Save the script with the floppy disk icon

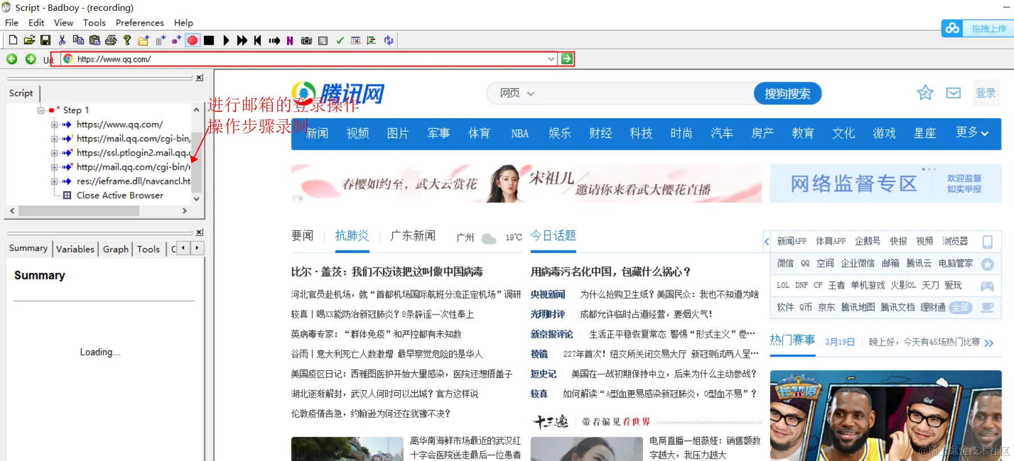tap(45, 40)
